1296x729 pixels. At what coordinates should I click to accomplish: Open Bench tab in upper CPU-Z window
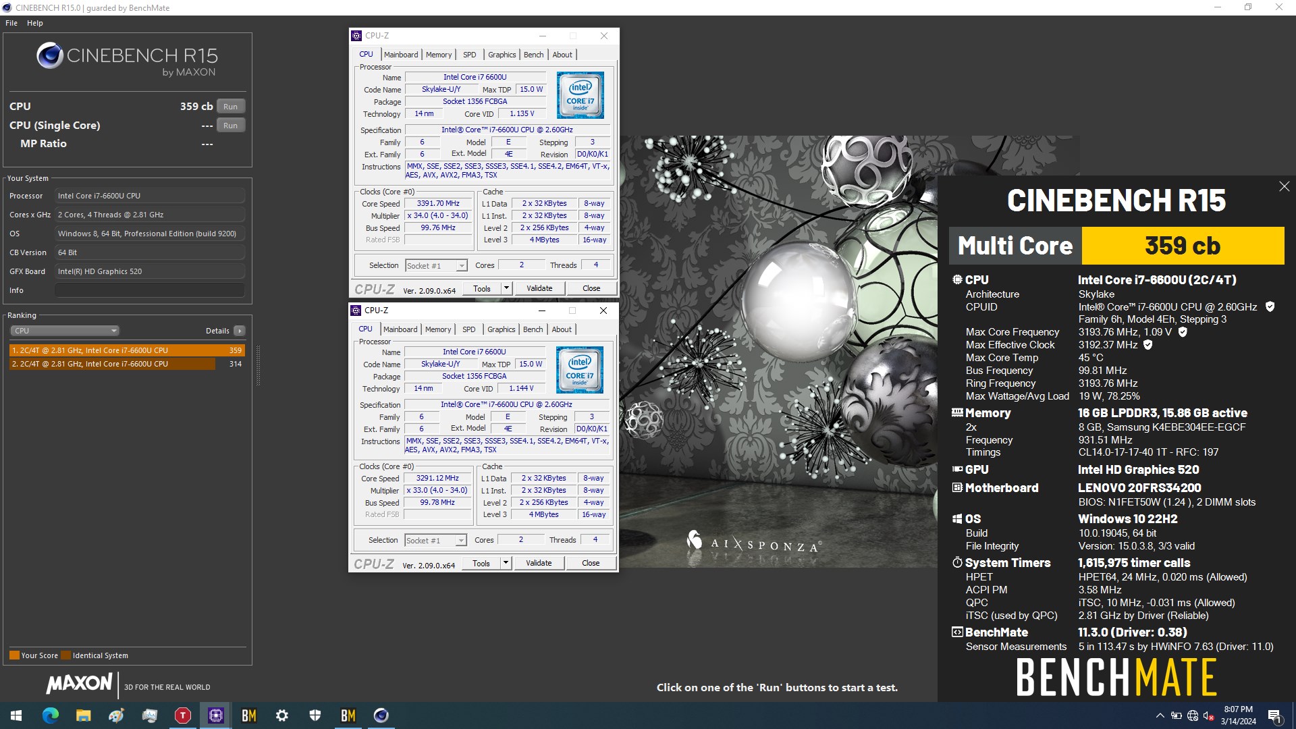coord(534,55)
